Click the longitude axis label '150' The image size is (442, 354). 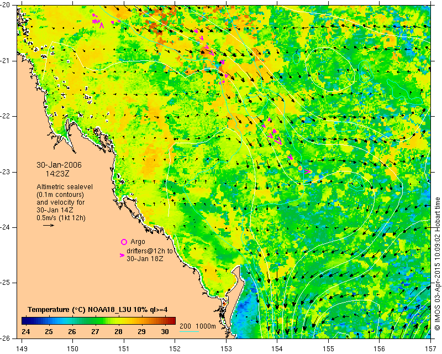[x=73, y=349]
